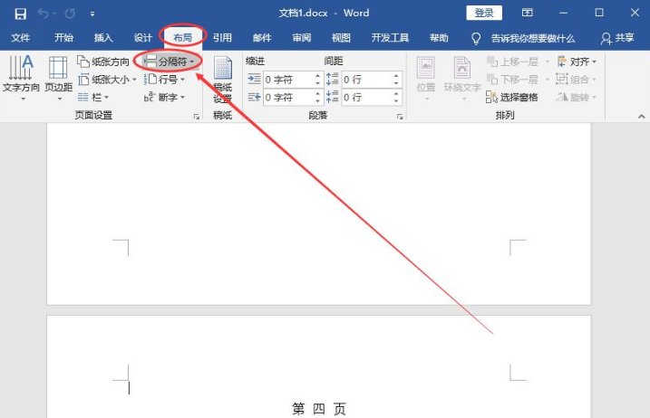
Task: Open 纸张方向 orientation dropdown
Action: tap(107, 62)
